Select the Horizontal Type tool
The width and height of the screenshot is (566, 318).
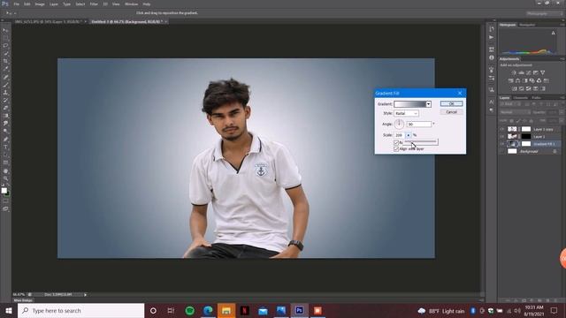[x=5, y=148]
